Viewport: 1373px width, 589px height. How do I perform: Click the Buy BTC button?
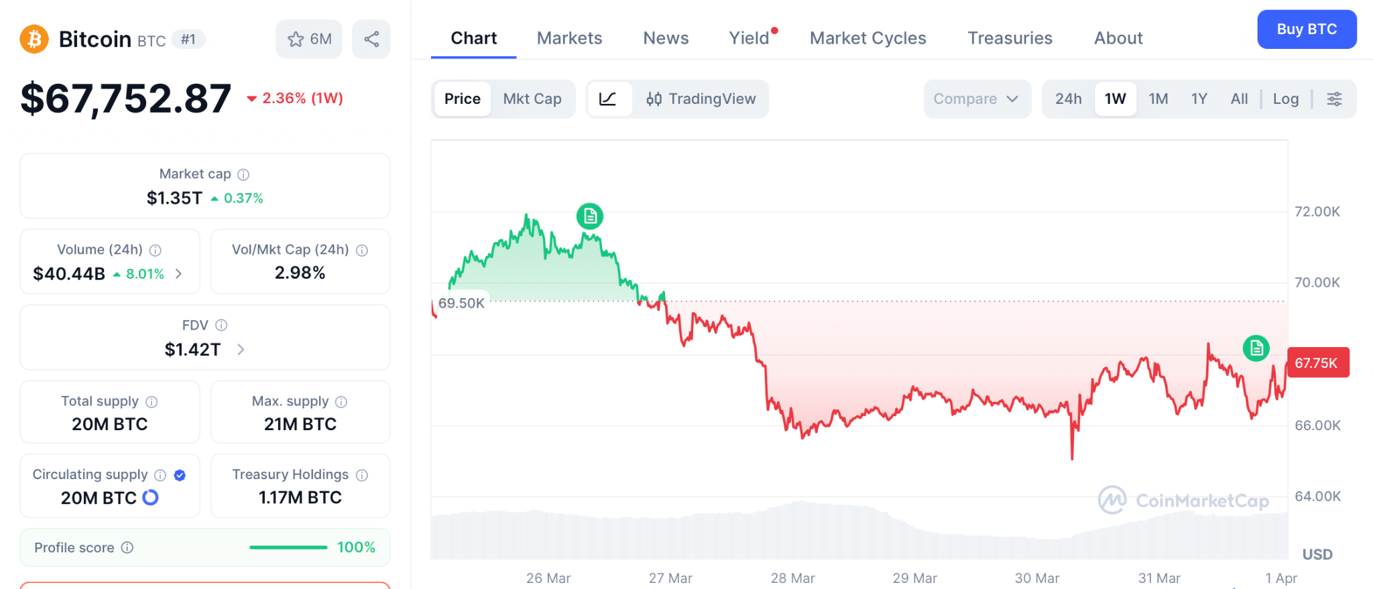pyautogui.click(x=1306, y=29)
